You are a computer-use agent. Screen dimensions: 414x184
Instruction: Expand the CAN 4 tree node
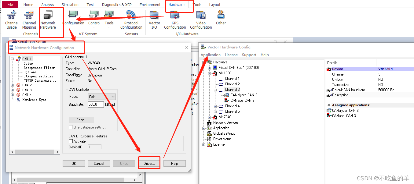13,95
